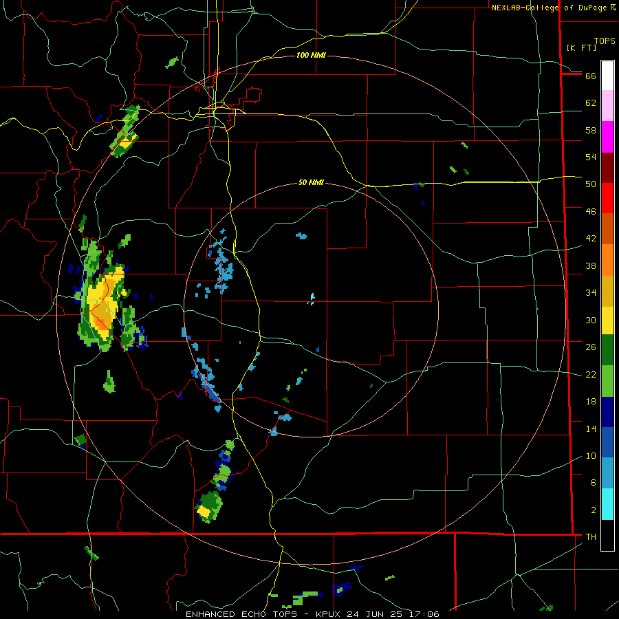Click legend value 66
Viewport: 619px width, 619px height.
point(591,76)
